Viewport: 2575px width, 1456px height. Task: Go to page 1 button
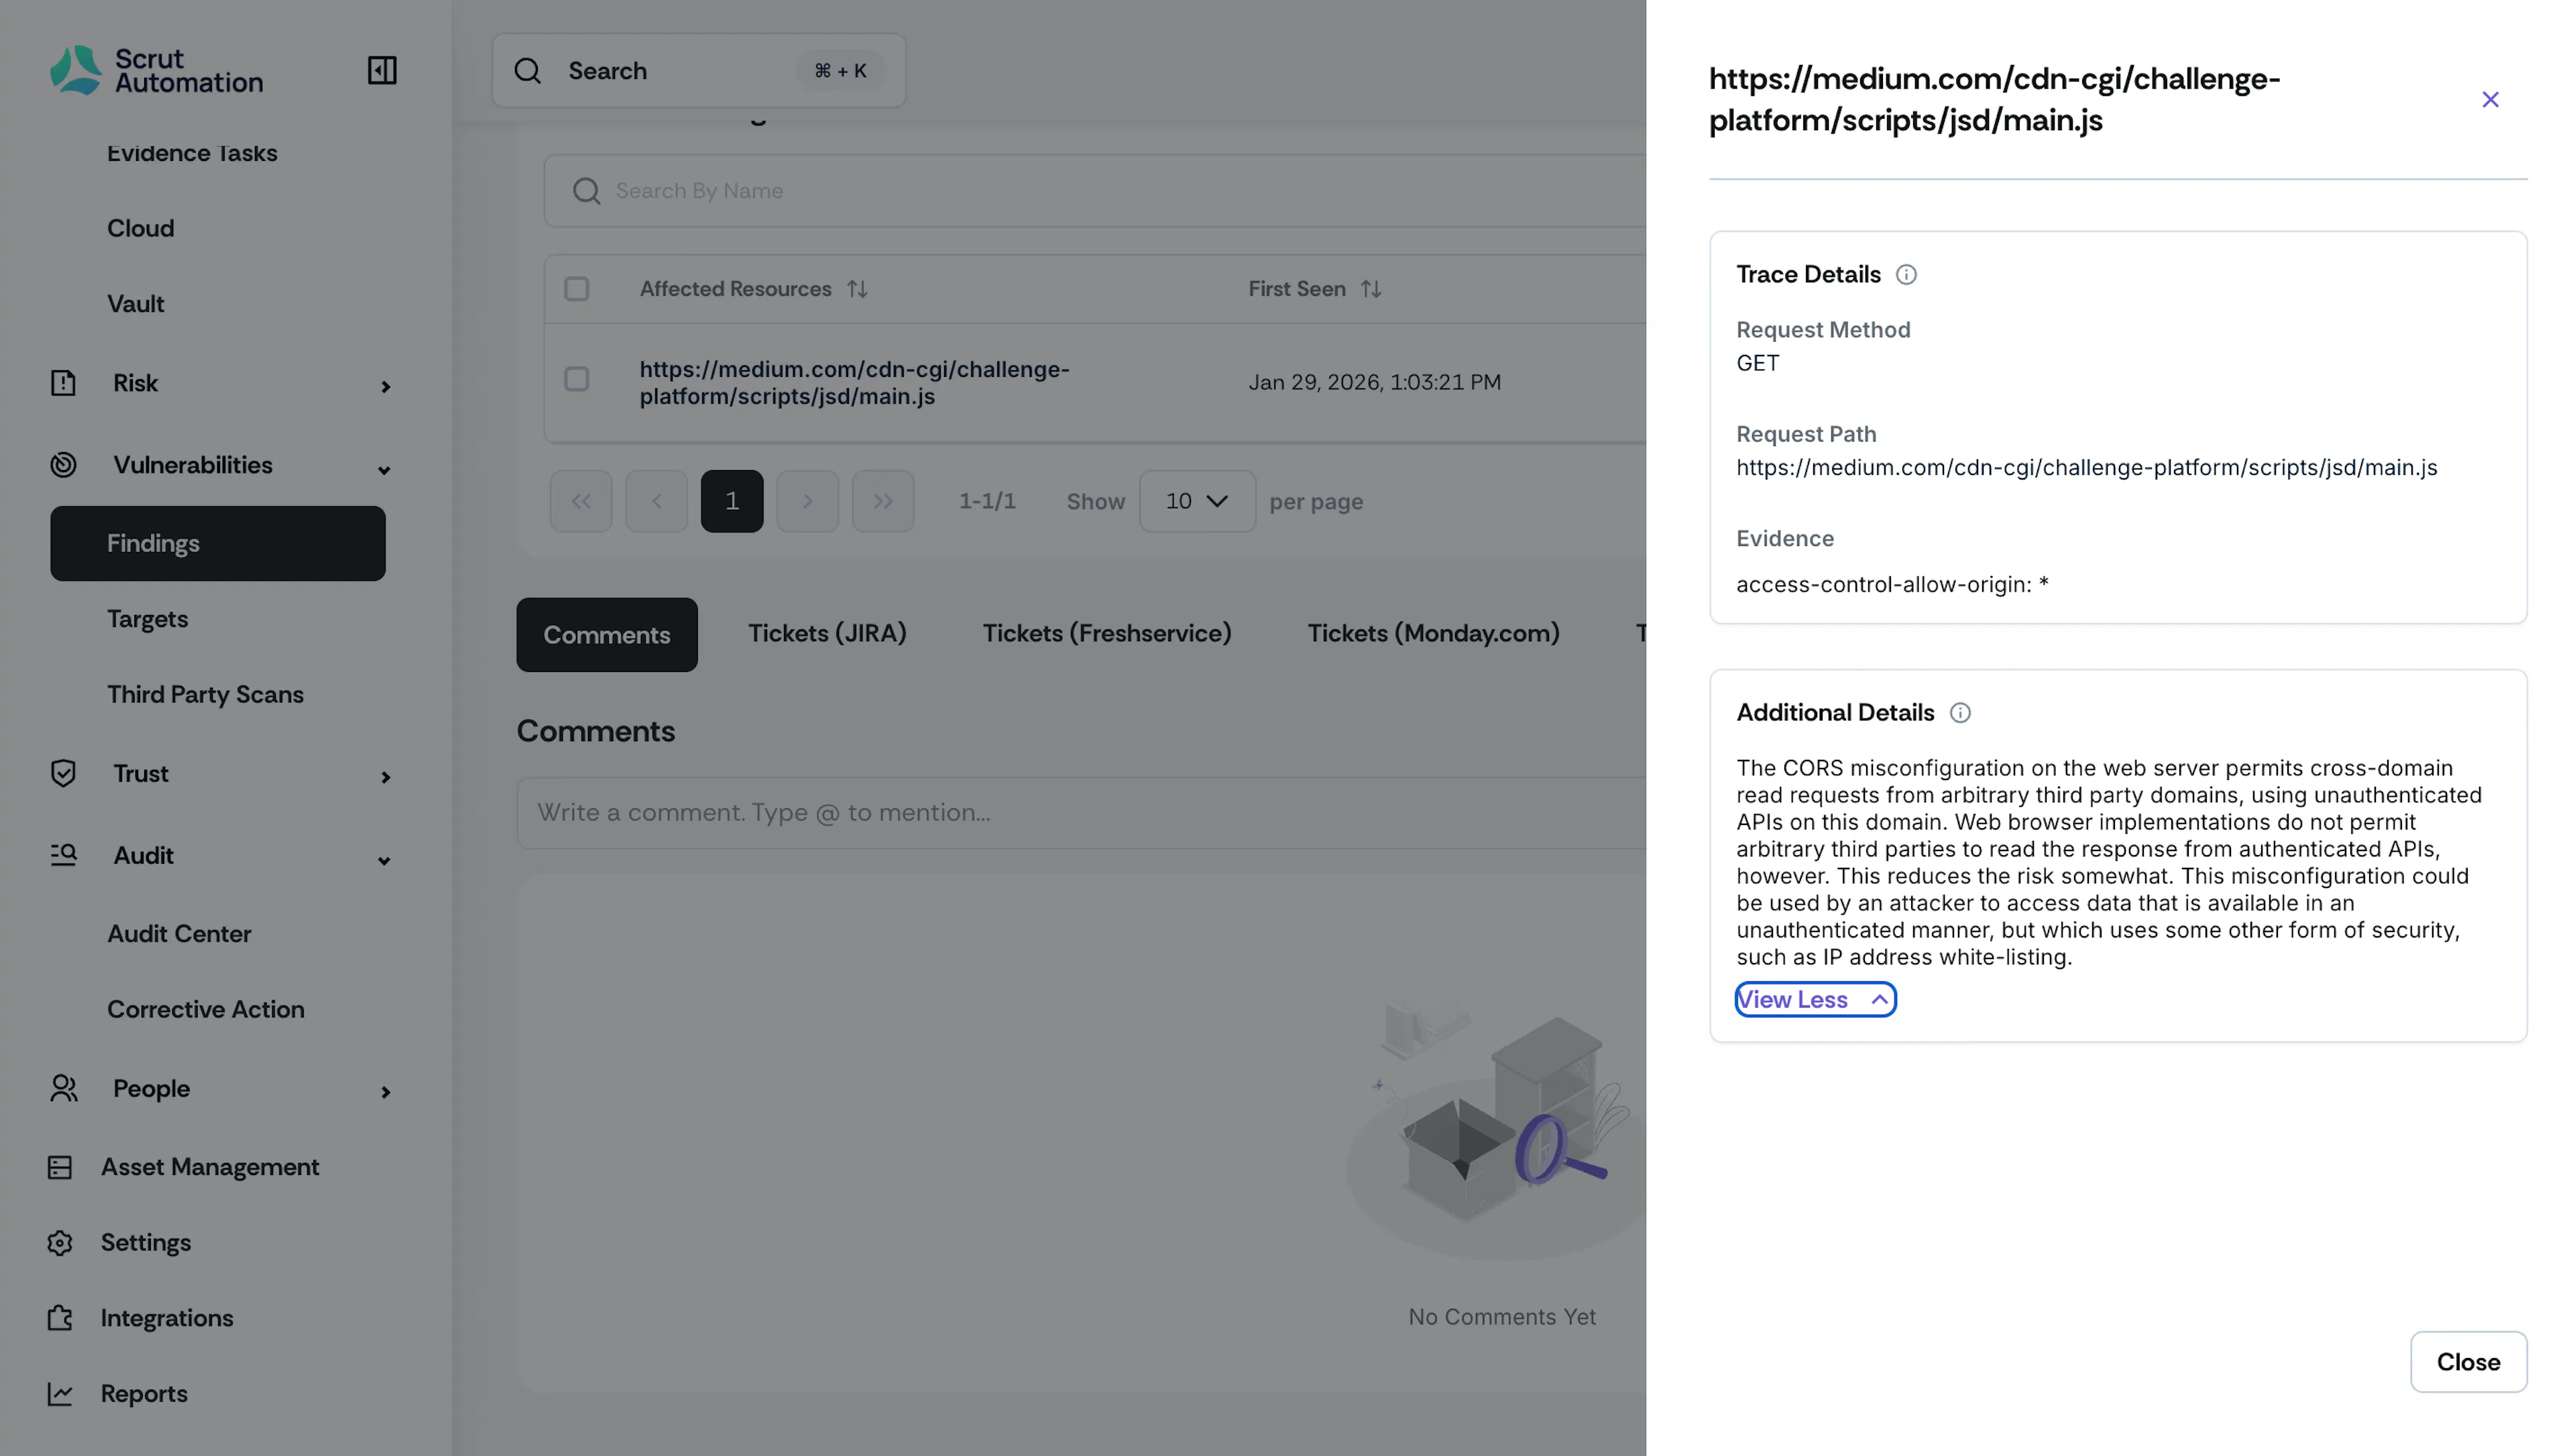(x=732, y=501)
